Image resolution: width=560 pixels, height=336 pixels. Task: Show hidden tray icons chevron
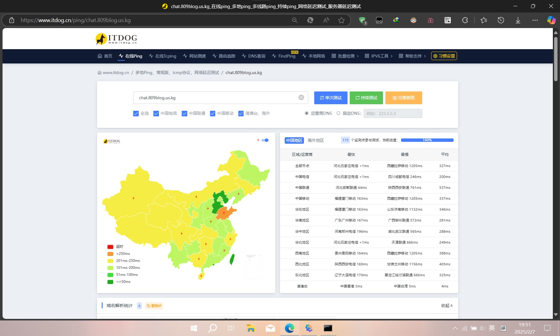coord(455,328)
